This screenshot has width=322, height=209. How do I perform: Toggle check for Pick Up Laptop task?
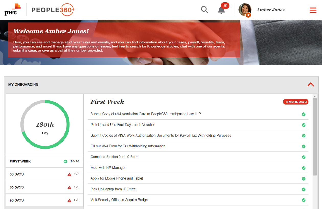coord(304,189)
